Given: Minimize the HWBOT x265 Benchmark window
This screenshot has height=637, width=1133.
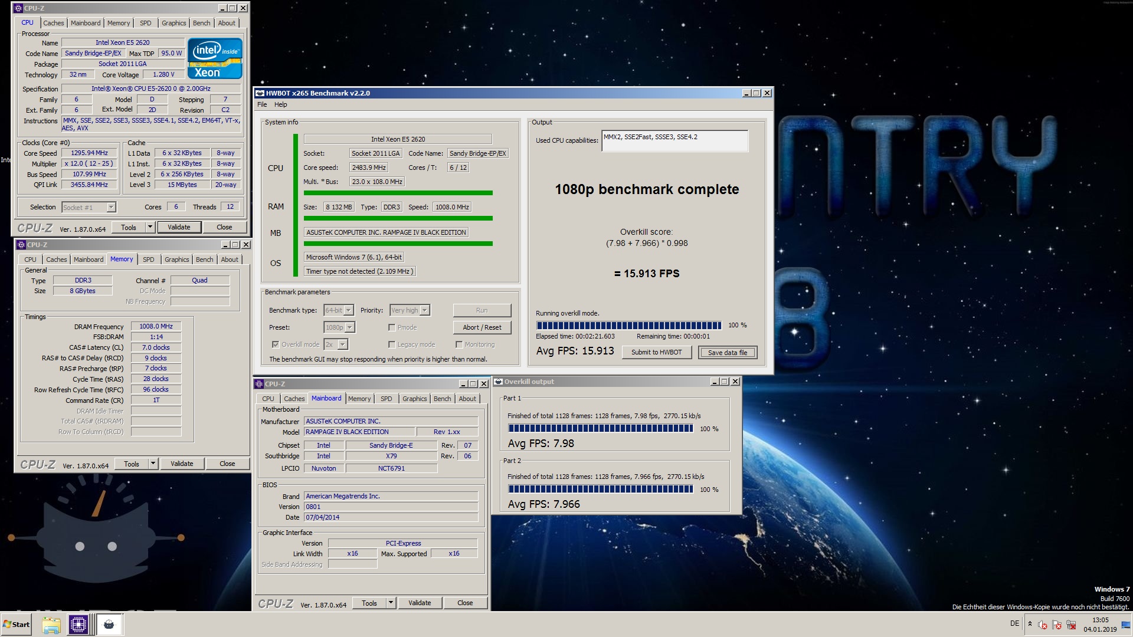Looking at the screenshot, I should pos(746,93).
